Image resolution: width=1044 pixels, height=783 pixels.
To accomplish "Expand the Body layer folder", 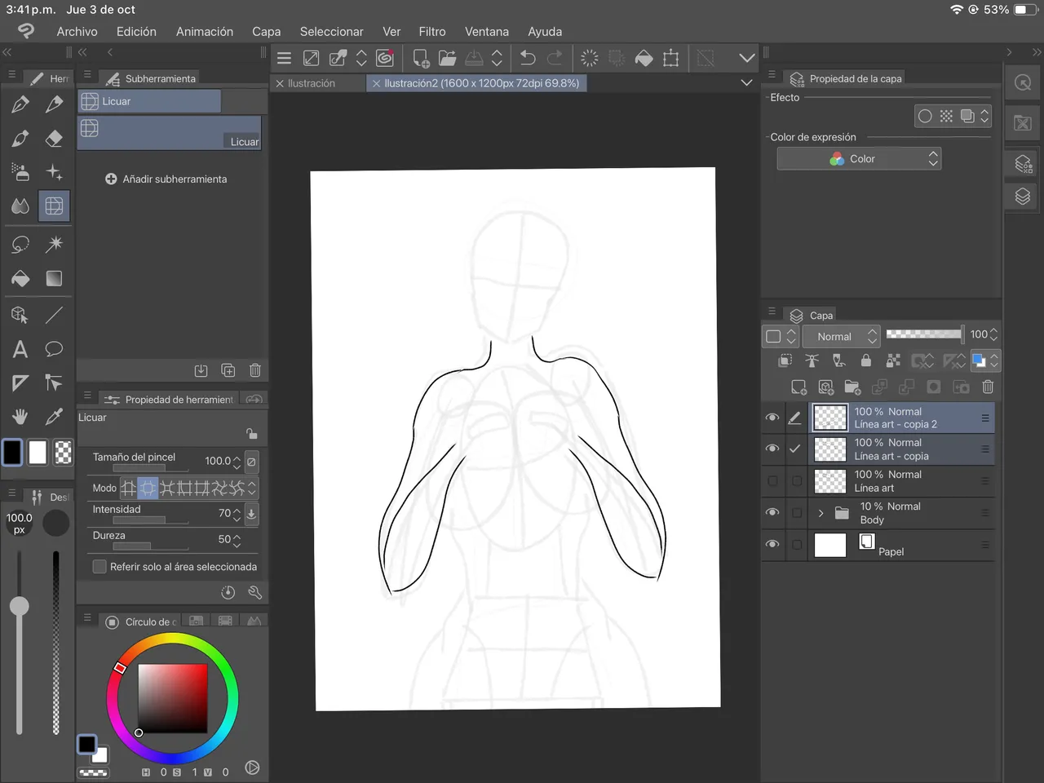I will point(821,513).
